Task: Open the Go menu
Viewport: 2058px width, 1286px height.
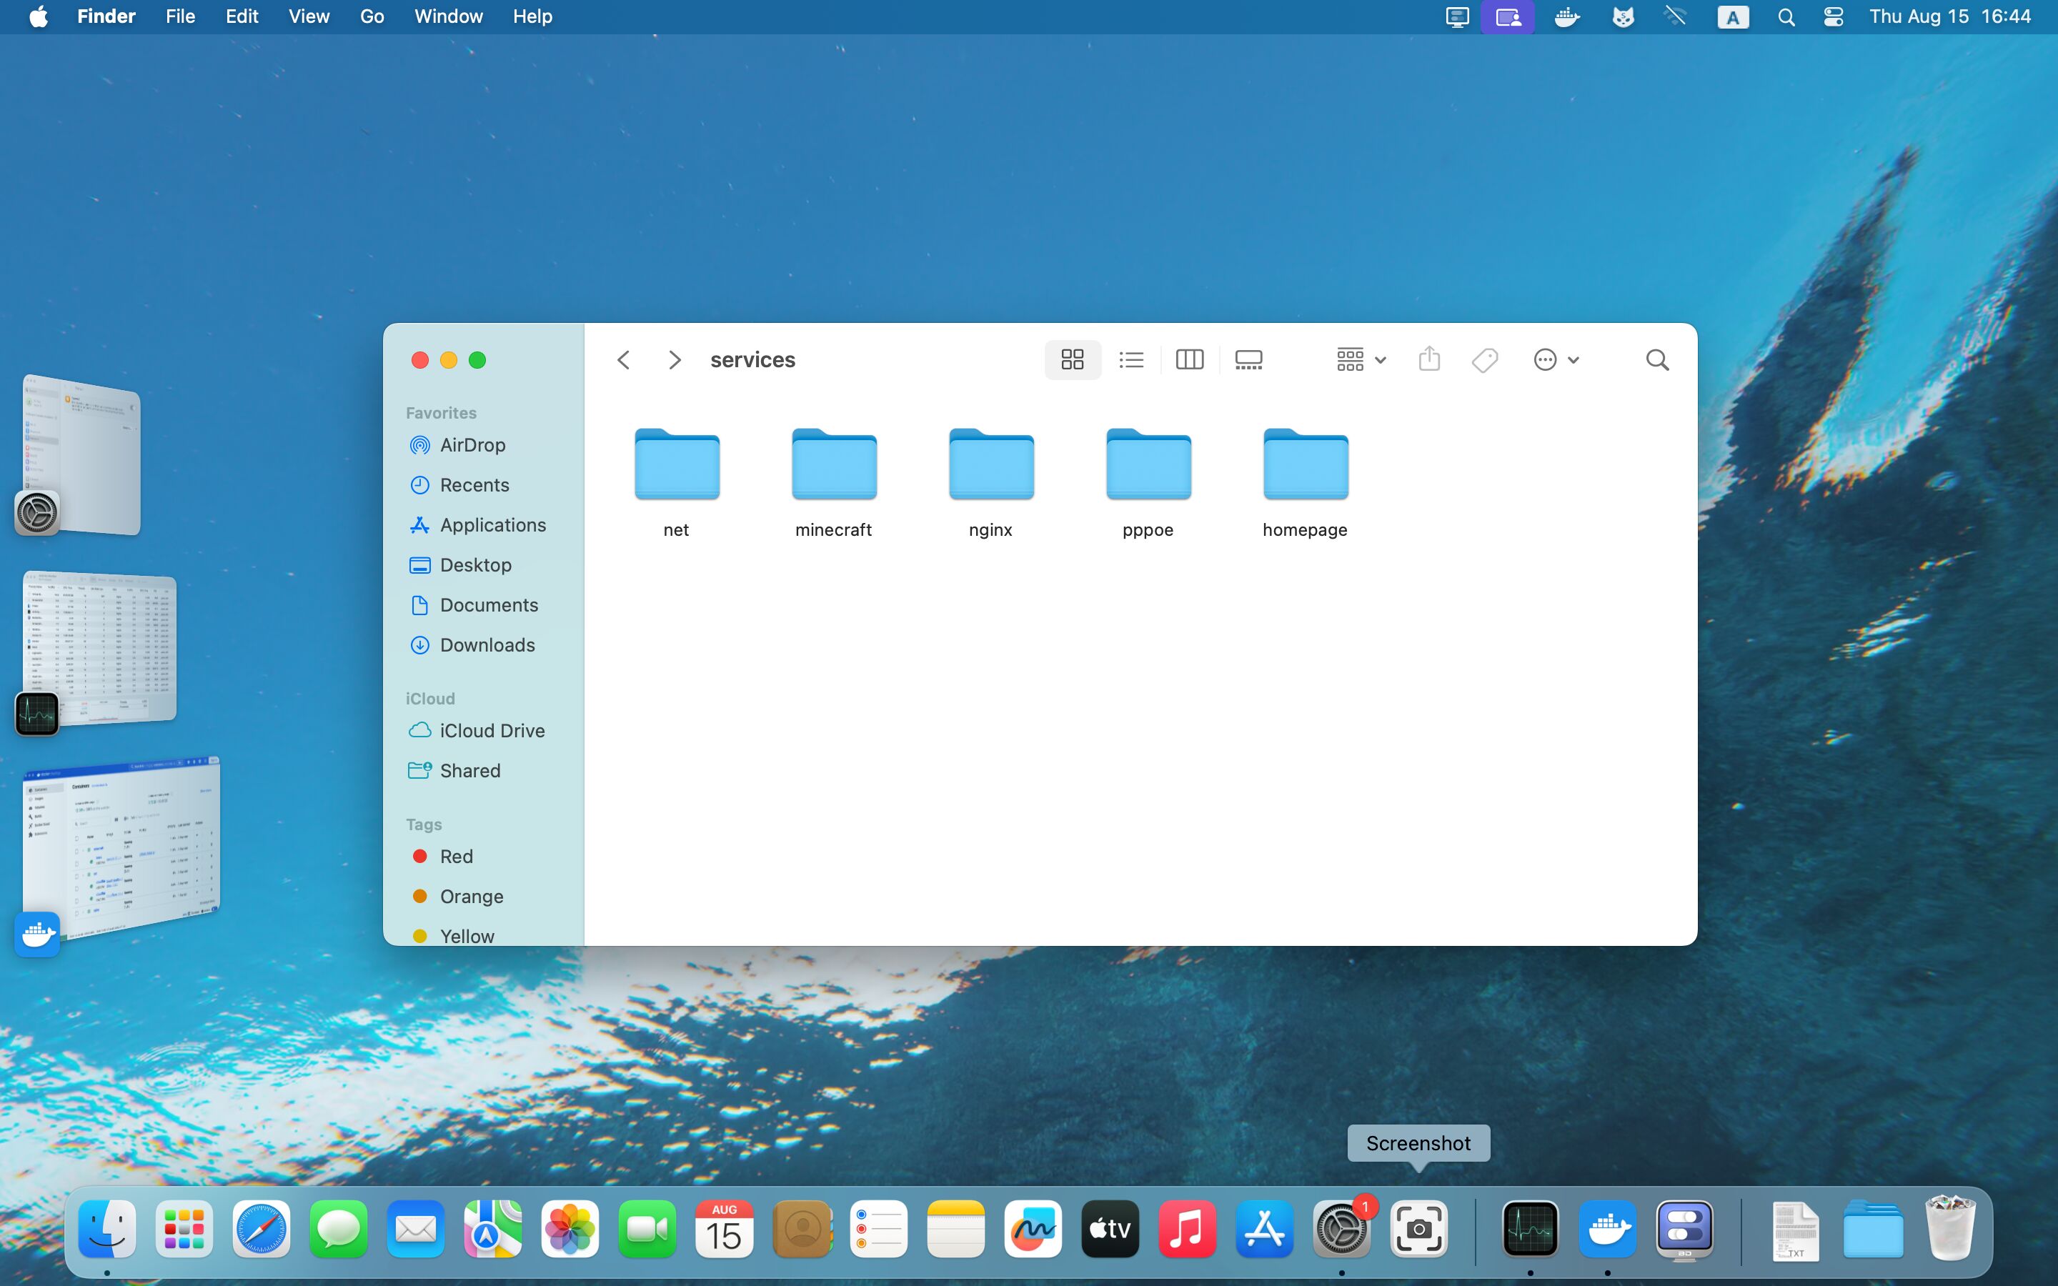Action: [x=372, y=16]
